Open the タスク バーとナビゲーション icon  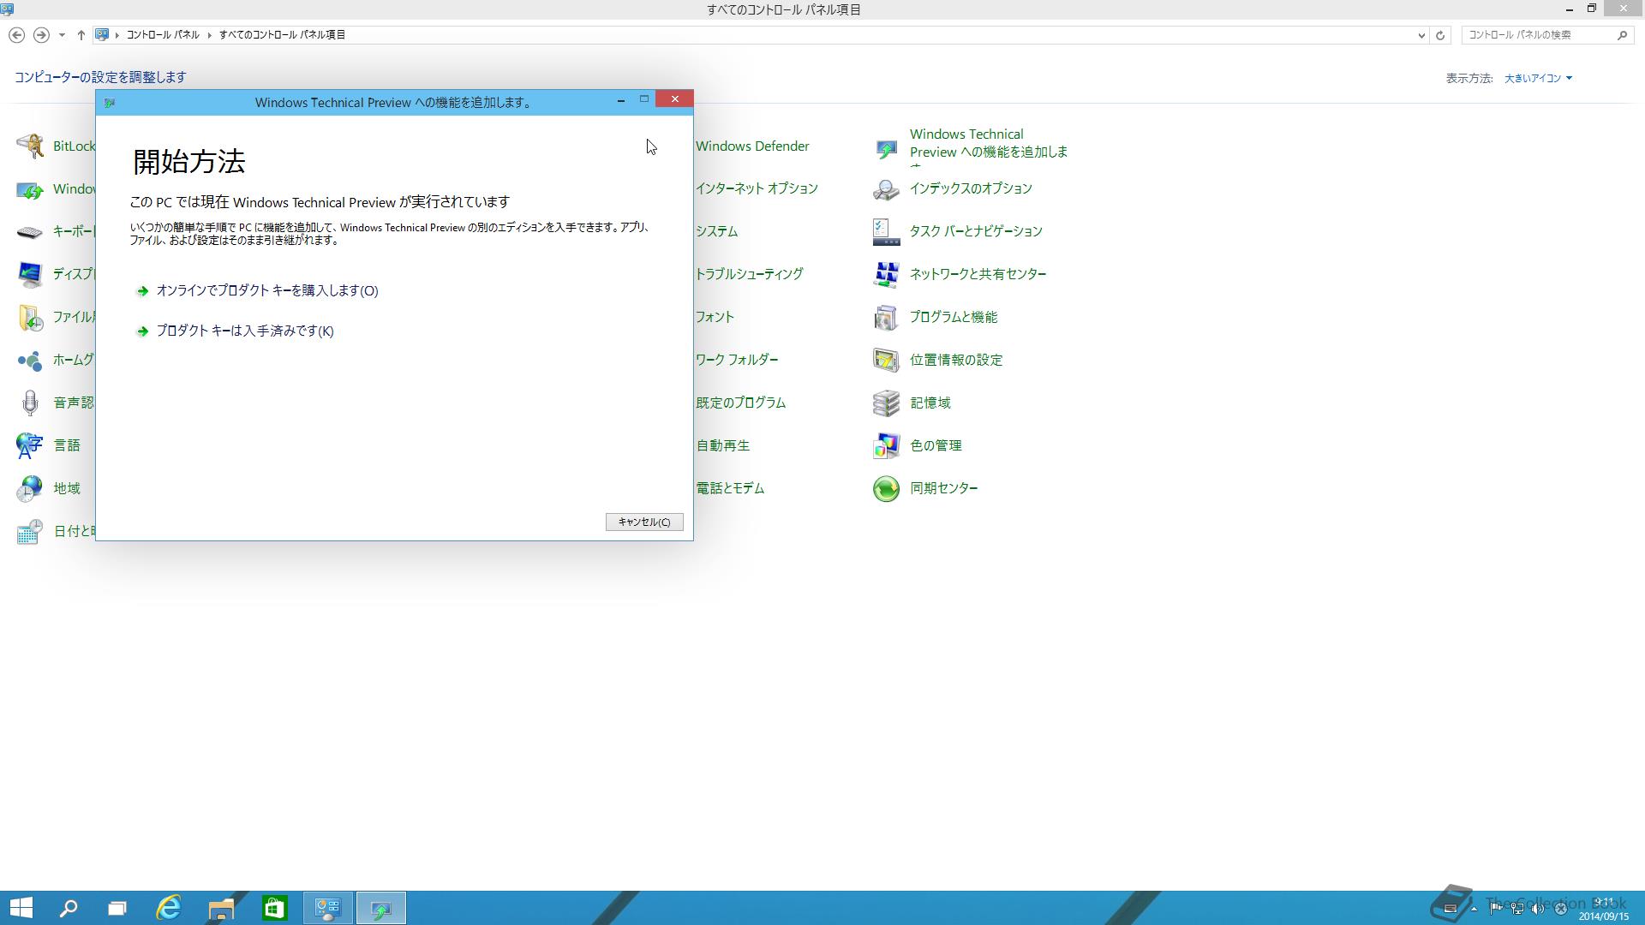(887, 231)
